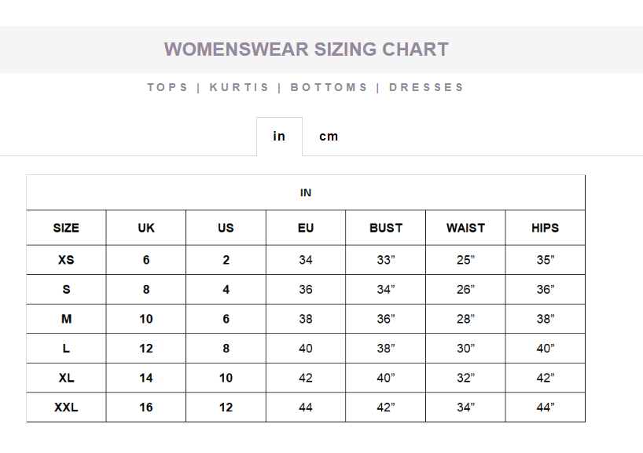Image resolution: width=643 pixels, height=453 pixels.
Task: Go to the BOTTOMS category
Action: point(329,87)
